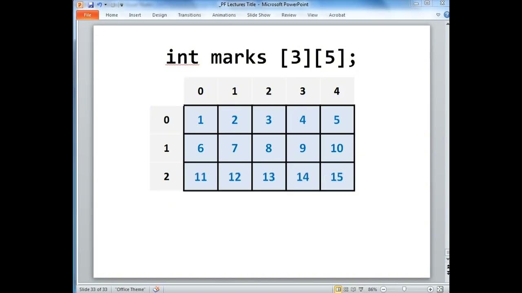Open the Slide Show ribbon tab
Image resolution: width=522 pixels, height=293 pixels.
(x=259, y=15)
